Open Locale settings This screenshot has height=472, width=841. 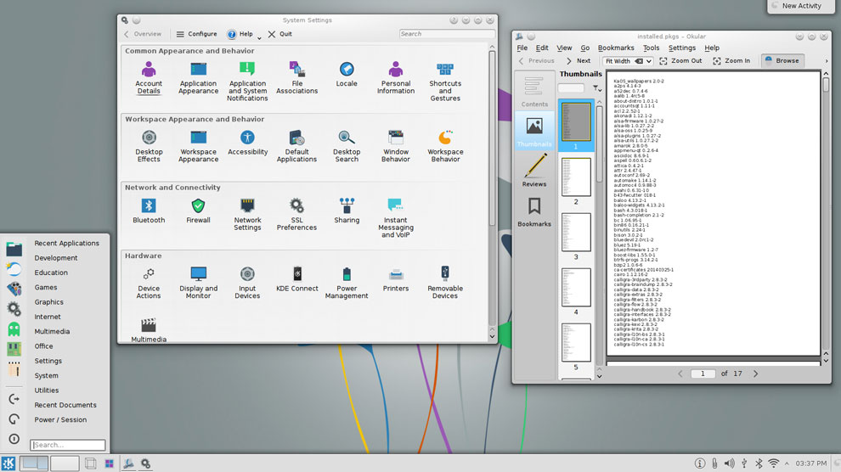tap(347, 75)
